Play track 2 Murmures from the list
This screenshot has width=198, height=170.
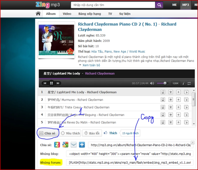pyautogui.click(x=75, y=100)
